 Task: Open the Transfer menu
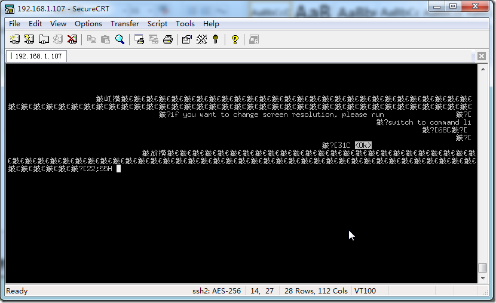(125, 24)
